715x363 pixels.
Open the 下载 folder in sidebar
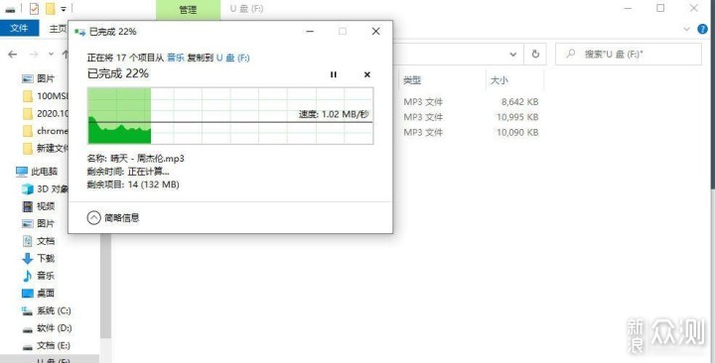[x=39, y=258]
